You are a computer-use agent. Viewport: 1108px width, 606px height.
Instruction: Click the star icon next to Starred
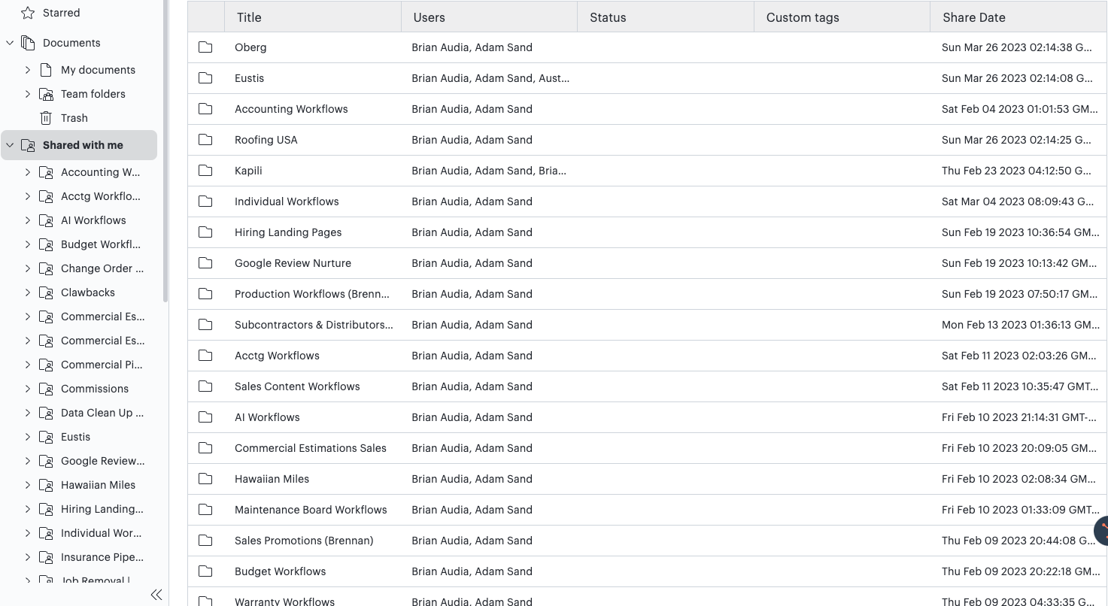(x=29, y=12)
